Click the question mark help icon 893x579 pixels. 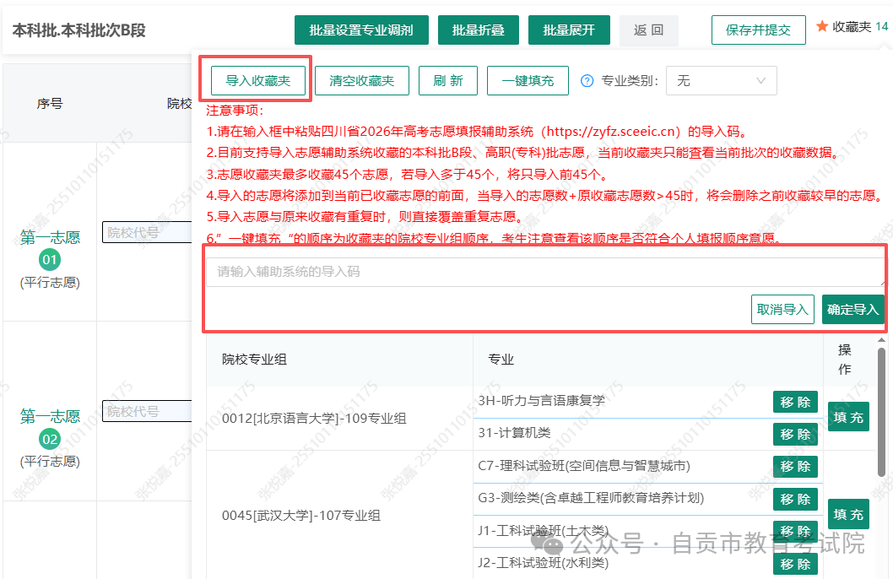pos(587,81)
